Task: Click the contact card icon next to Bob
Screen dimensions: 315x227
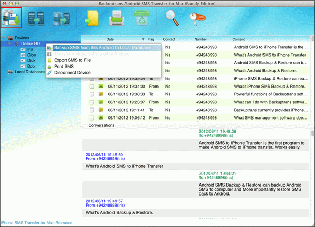Action: 23,66
